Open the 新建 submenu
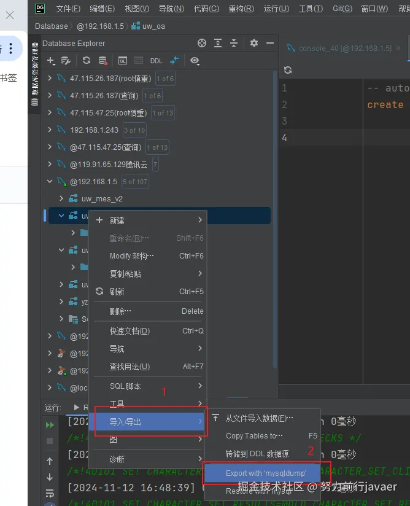410x506 pixels. [149, 220]
